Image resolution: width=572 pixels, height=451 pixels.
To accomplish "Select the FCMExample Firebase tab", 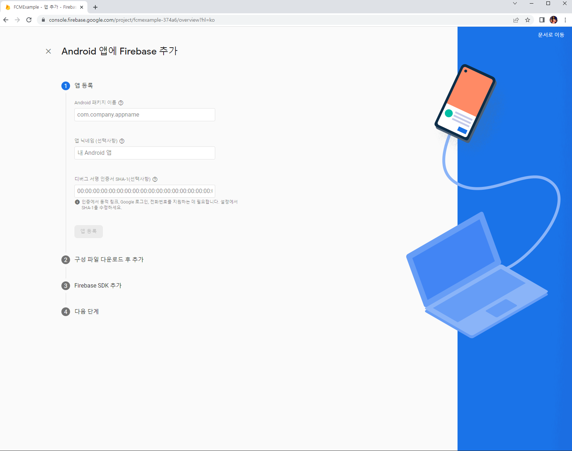I will [43, 7].
